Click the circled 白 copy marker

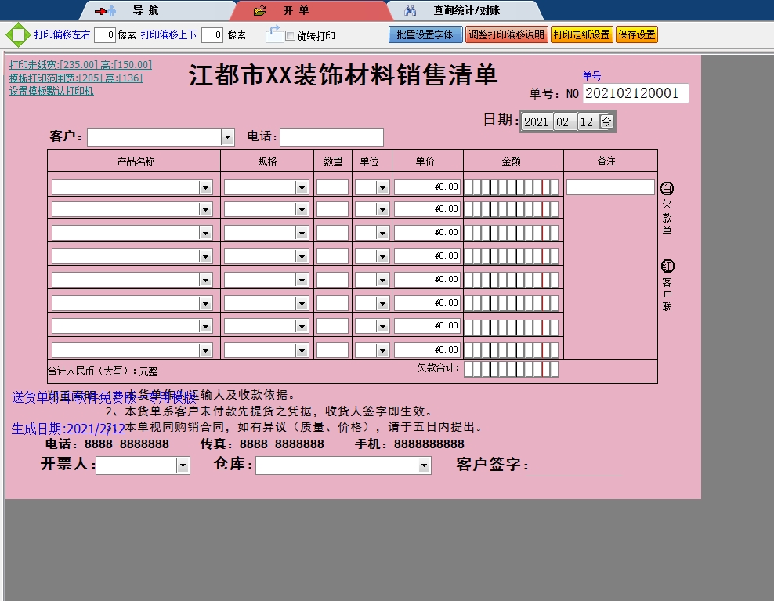pos(667,189)
